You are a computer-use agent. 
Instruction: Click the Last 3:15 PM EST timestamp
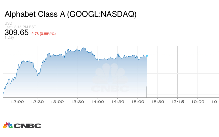[x=20, y=27]
